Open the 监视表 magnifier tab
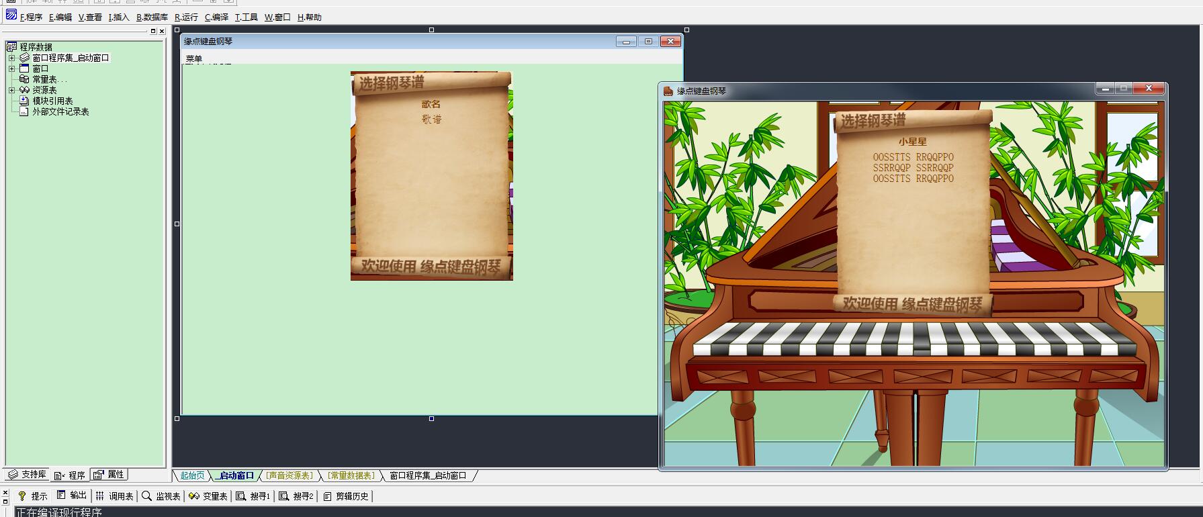This screenshot has height=517, width=1203. pyautogui.click(x=161, y=496)
